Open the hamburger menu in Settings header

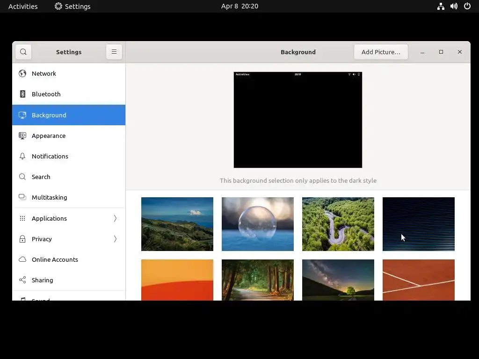tap(114, 52)
